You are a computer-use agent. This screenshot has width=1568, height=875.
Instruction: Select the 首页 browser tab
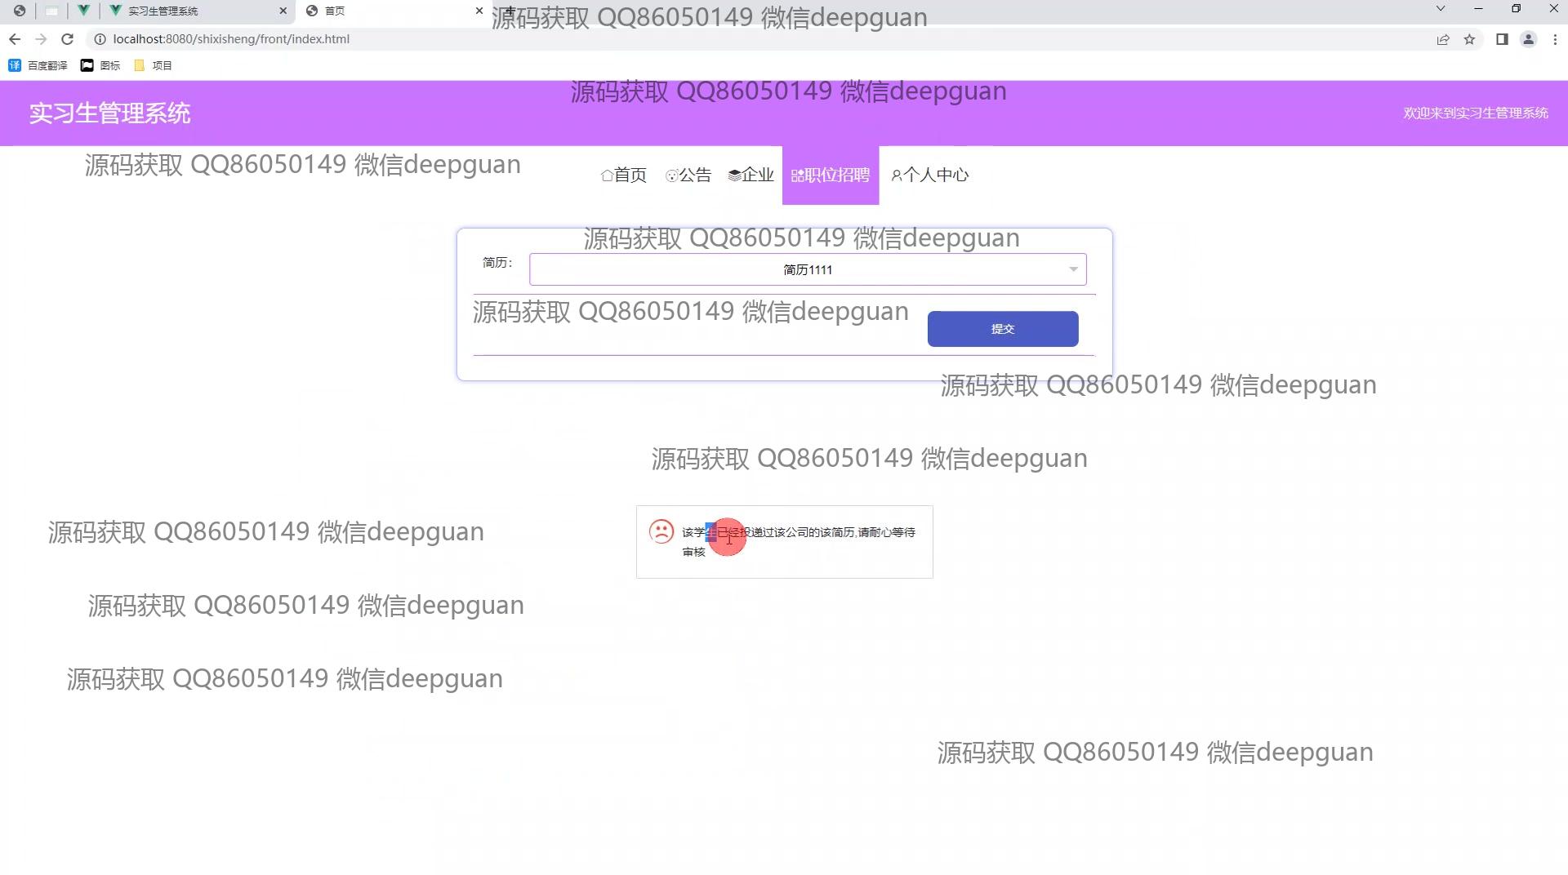[x=395, y=11]
